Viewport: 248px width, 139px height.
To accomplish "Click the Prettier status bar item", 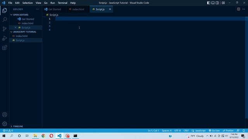I will pyautogui.click(x=228, y=131).
